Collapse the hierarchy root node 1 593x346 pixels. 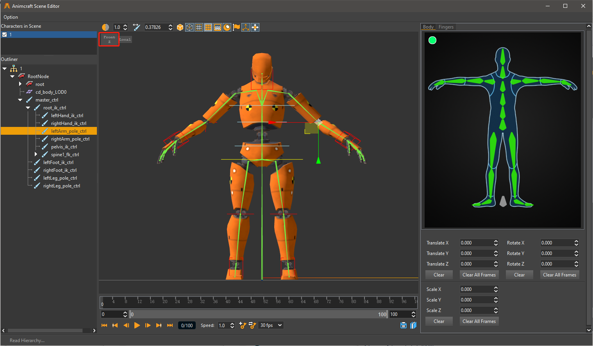point(5,69)
